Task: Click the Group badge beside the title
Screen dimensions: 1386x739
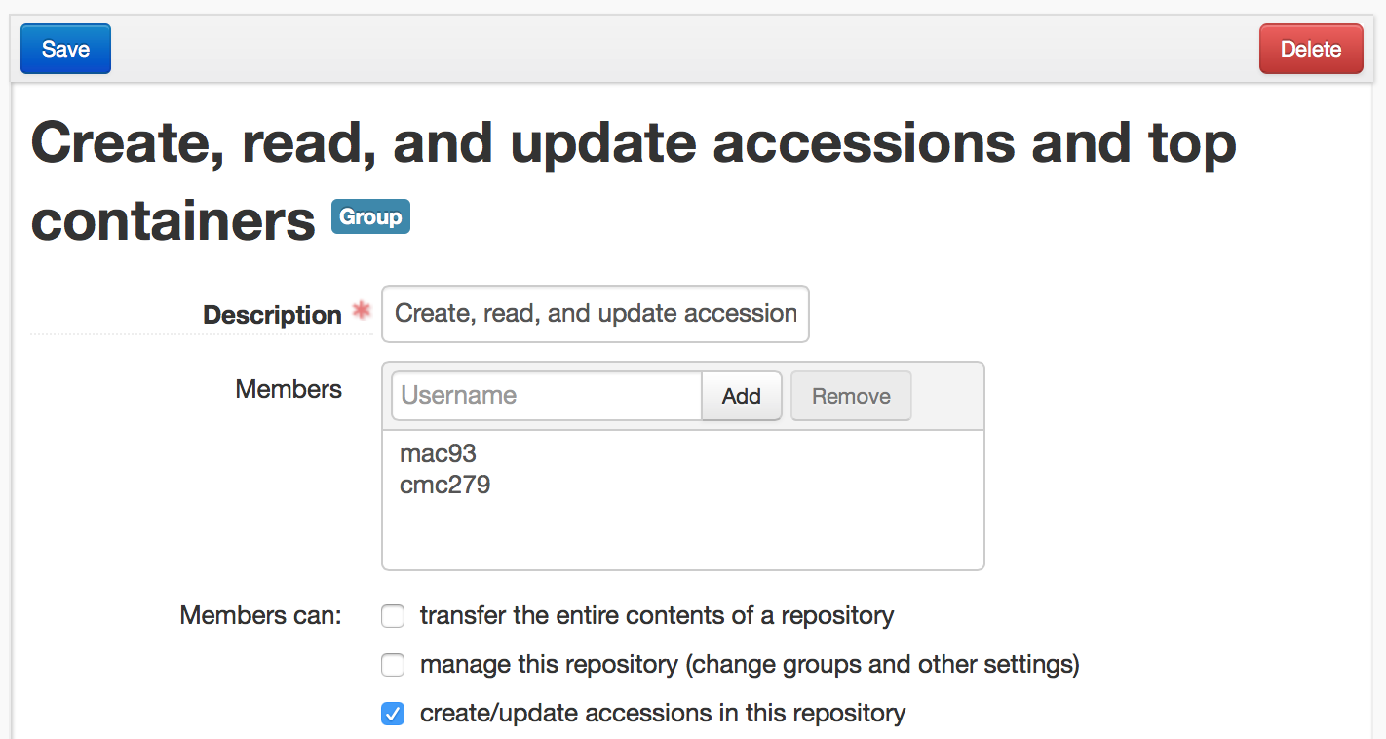Action: pos(370,216)
